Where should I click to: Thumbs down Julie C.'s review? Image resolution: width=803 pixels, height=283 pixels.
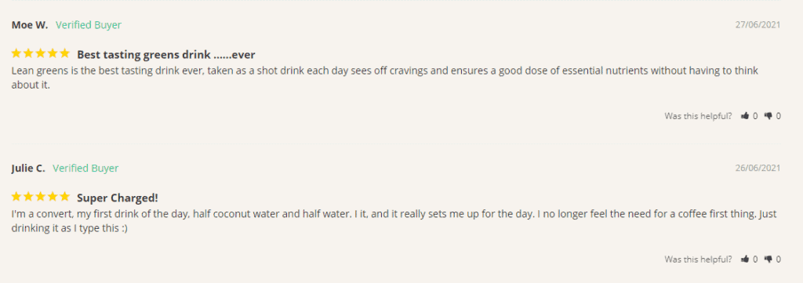pos(768,259)
